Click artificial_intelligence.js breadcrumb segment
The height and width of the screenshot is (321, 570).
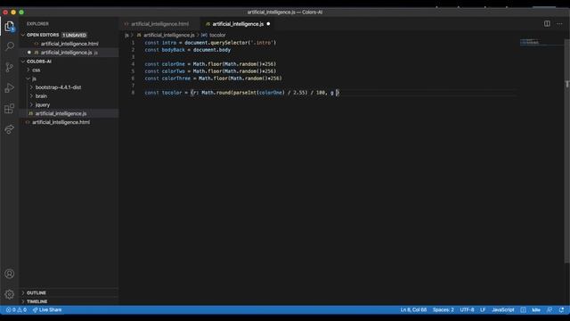pos(168,35)
